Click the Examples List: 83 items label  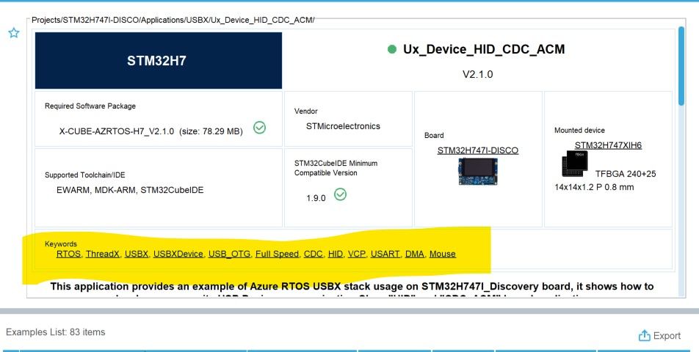point(56,332)
